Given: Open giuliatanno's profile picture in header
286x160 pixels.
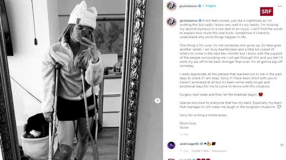Looking at the screenshot, I should 171,6.
